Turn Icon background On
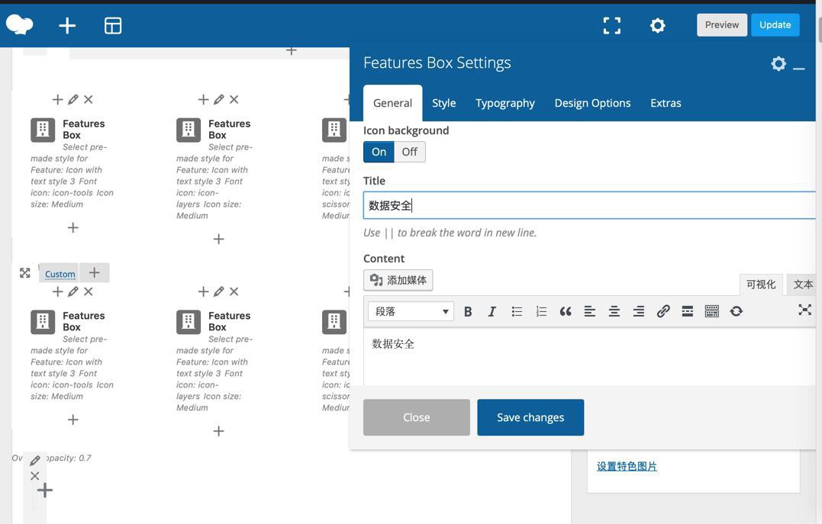This screenshot has height=524, width=822. click(379, 152)
